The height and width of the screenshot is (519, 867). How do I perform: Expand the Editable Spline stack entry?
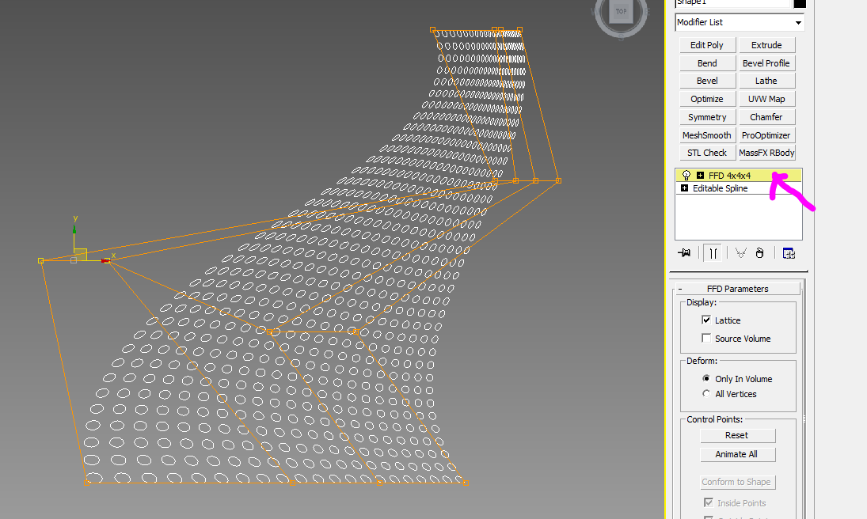[684, 188]
